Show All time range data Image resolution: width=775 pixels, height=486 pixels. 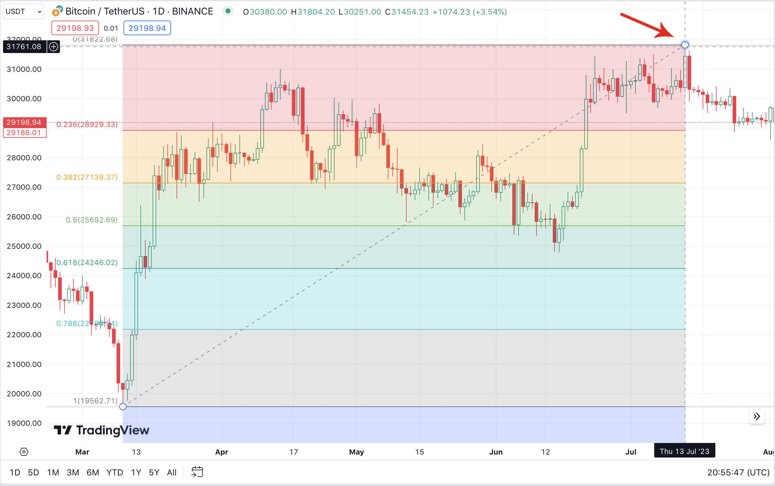pos(172,472)
